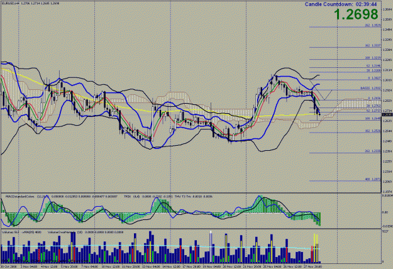The width and height of the screenshot is (393, 269).
Task: Select the 162 1.3337 Fibonacci level label
Action: point(373,45)
